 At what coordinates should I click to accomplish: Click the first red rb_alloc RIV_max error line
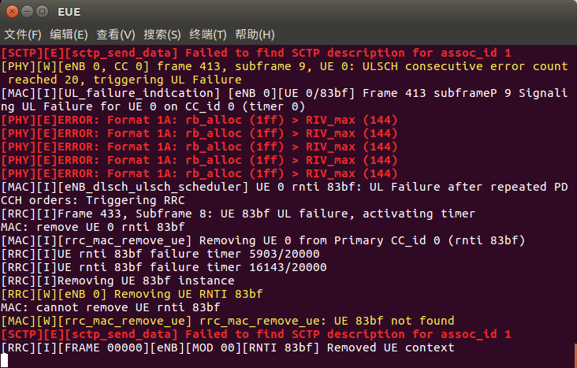(199, 120)
